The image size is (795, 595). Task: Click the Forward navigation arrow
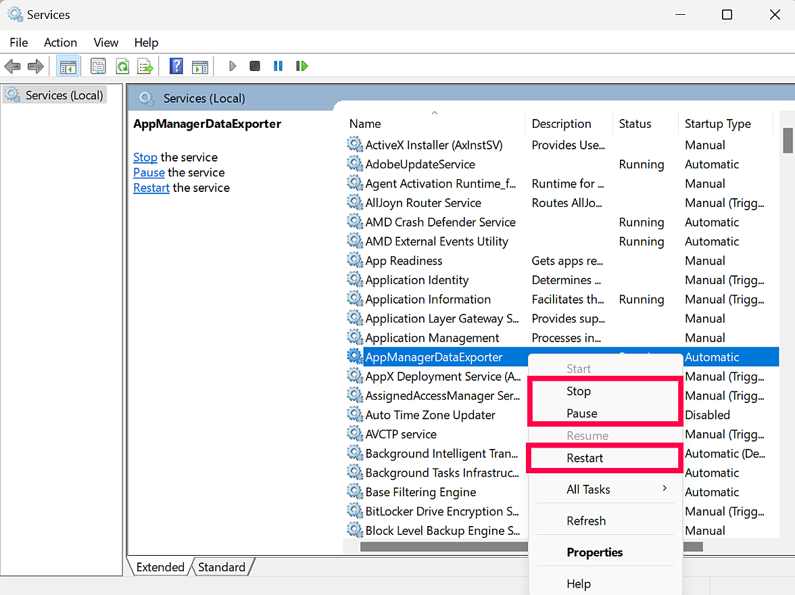point(35,66)
